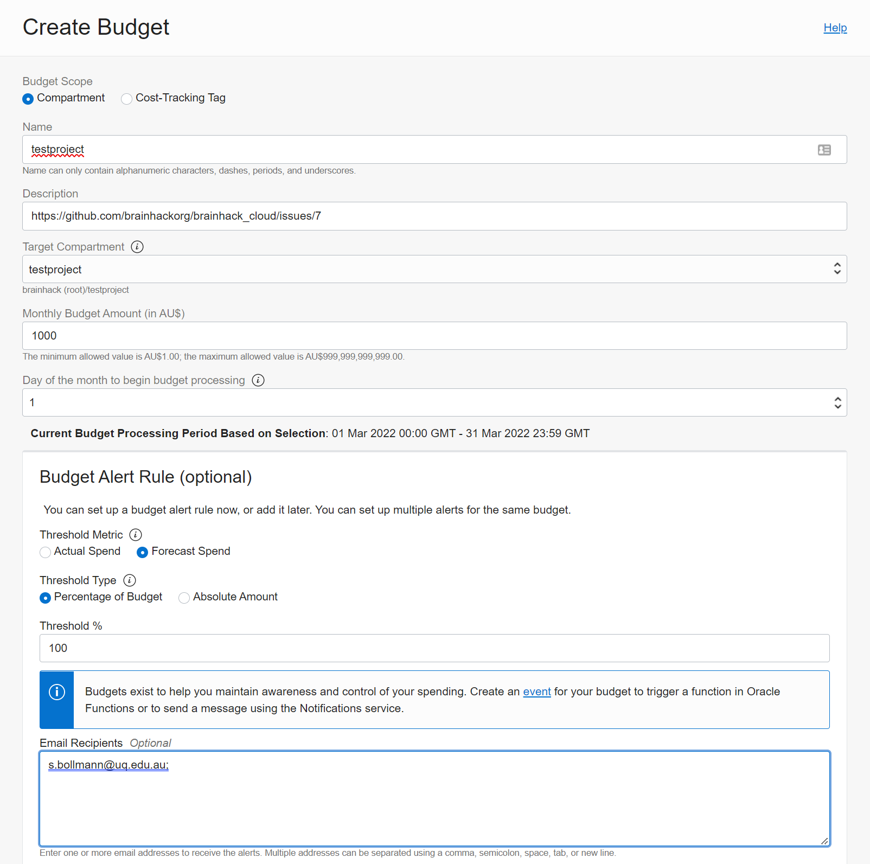Click the contact card icon in Name field
Image resolution: width=870 pixels, height=864 pixels.
(x=824, y=150)
